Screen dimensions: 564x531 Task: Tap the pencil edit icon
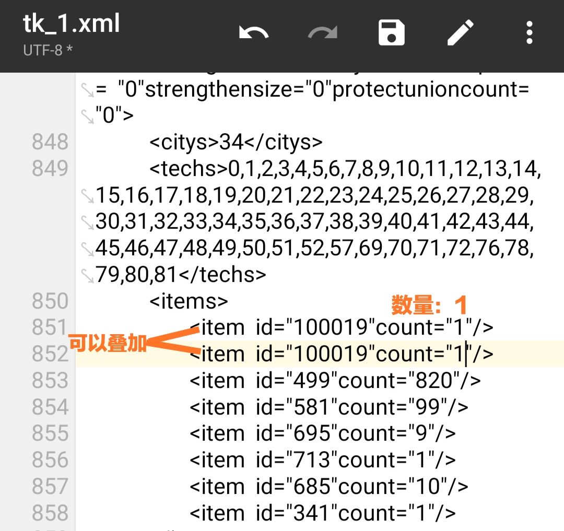(x=461, y=33)
